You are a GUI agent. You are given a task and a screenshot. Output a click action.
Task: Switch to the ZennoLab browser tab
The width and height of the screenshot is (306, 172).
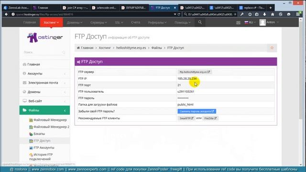(16, 8)
